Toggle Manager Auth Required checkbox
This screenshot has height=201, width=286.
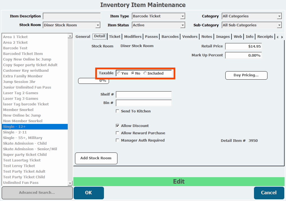tap(118, 140)
